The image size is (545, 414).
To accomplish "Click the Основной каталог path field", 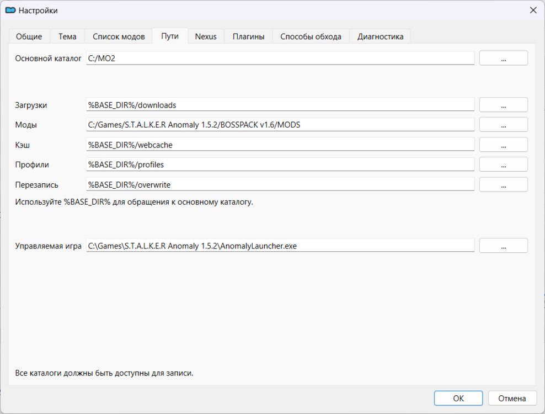I will (x=280, y=59).
